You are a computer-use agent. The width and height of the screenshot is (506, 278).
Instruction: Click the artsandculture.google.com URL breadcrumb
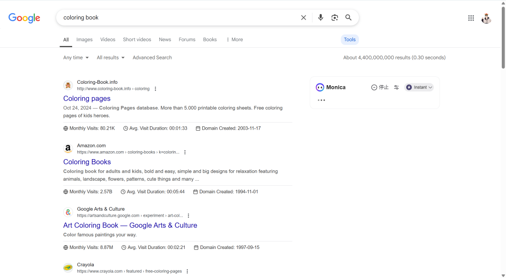[x=130, y=215]
